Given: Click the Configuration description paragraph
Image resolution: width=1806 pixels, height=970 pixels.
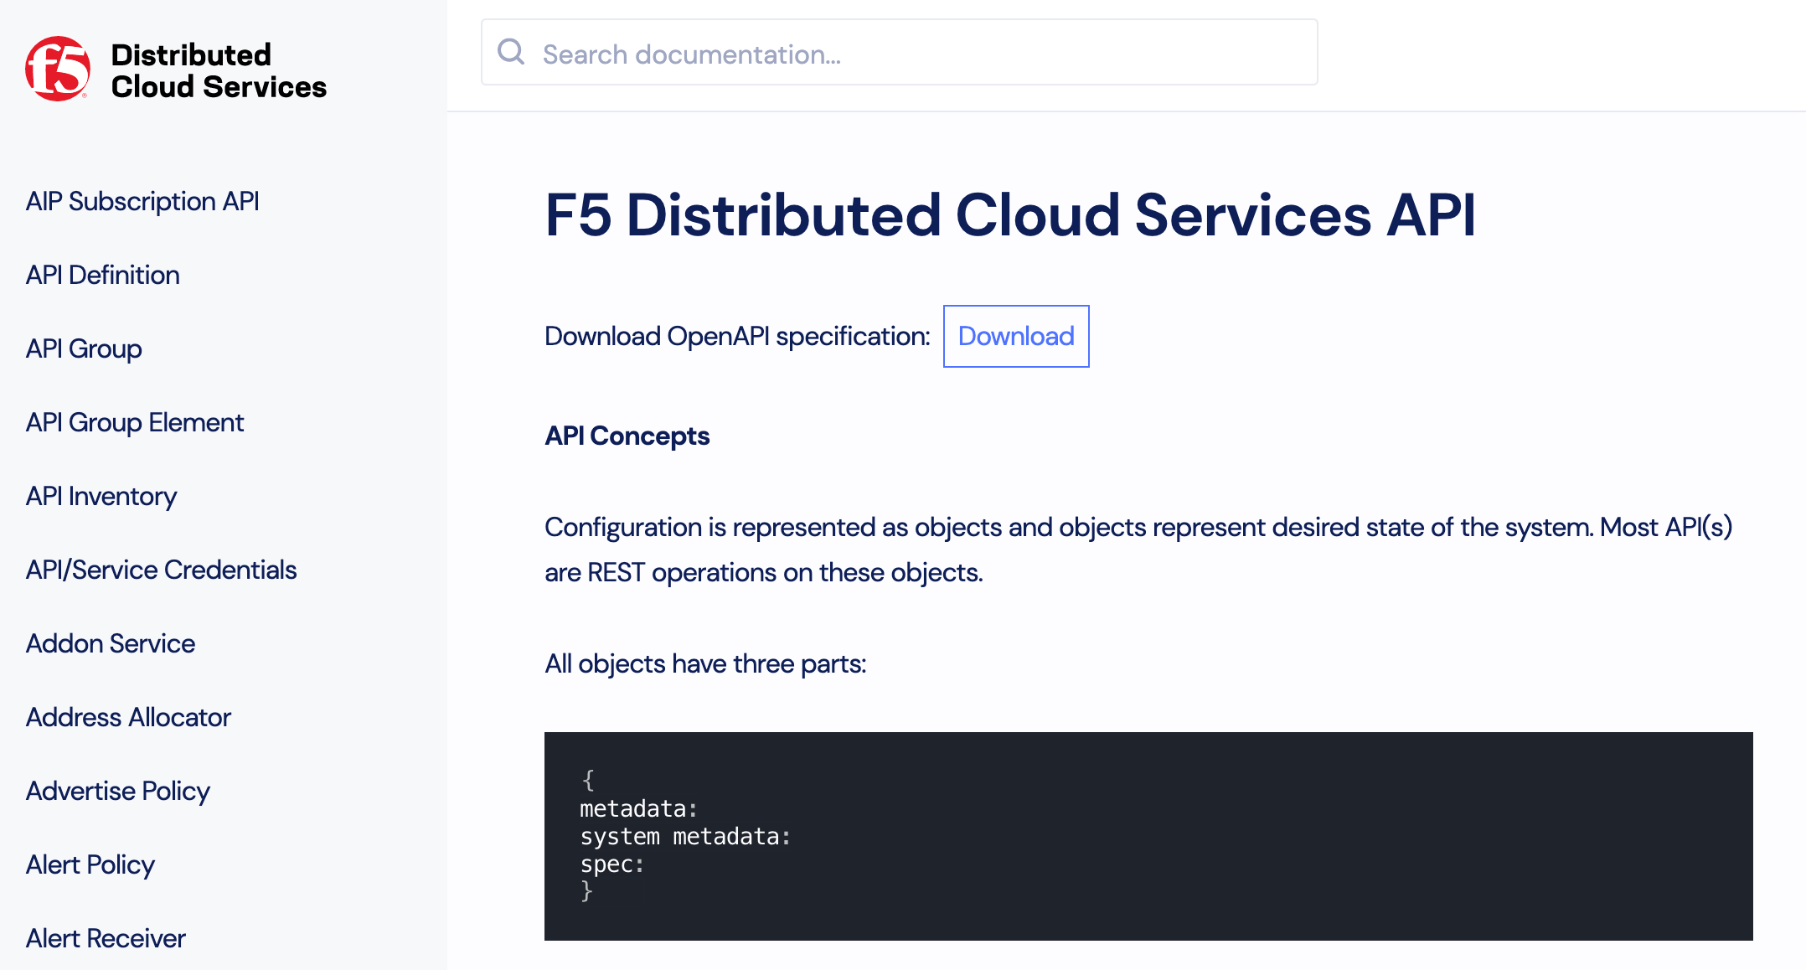Looking at the screenshot, I should click(1138, 549).
